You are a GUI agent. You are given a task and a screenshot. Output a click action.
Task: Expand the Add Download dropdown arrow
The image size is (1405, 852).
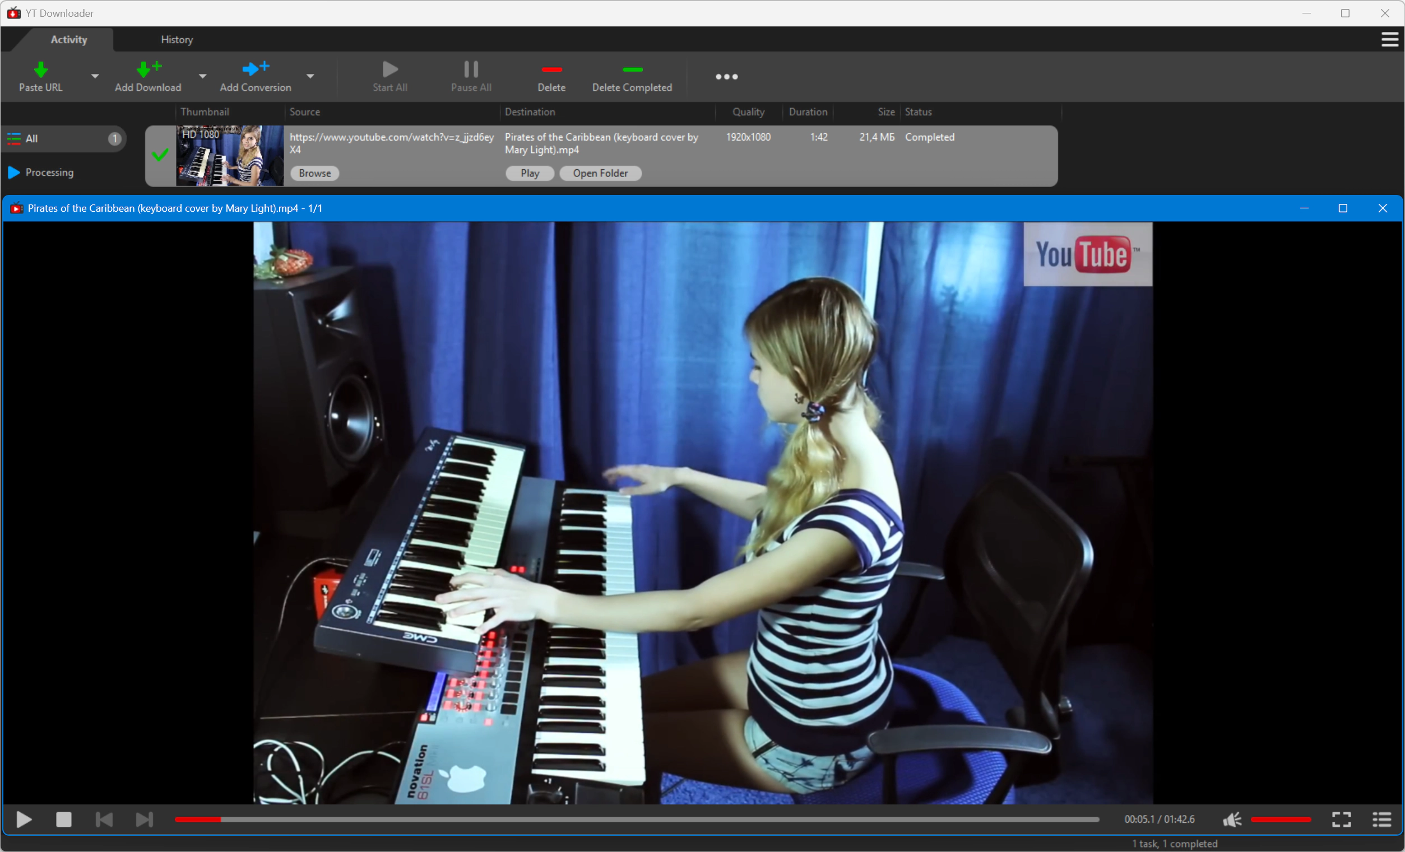pyautogui.click(x=202, y=76)
